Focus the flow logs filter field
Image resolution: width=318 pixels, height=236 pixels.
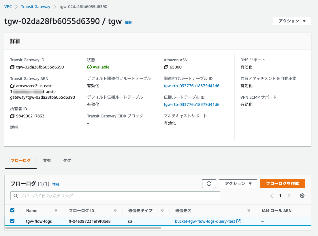point(115,196)
